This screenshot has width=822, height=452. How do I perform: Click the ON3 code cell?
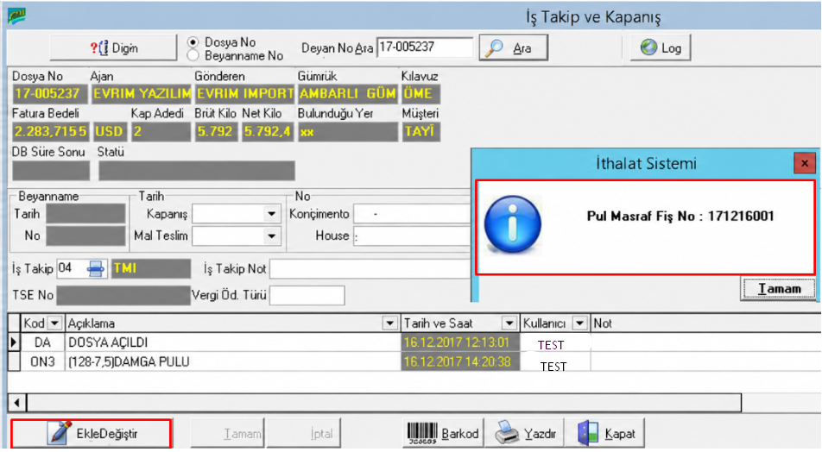[x=42, y=362]
